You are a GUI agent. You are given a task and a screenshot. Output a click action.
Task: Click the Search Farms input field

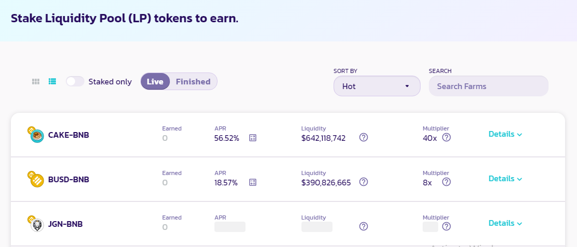(x=488, y=86)
